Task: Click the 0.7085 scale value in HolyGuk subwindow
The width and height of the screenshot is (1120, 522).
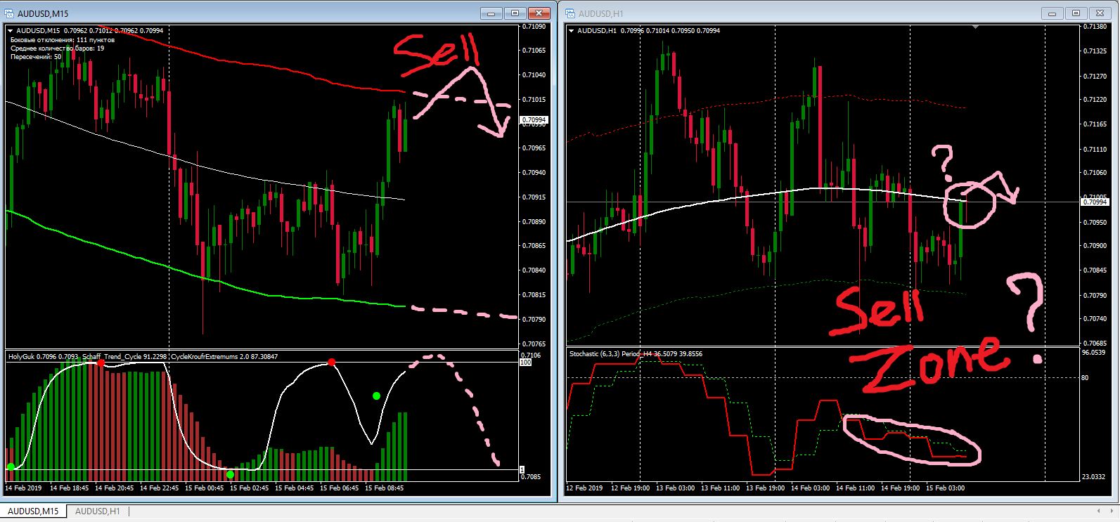Action: [x=531, y=477]
